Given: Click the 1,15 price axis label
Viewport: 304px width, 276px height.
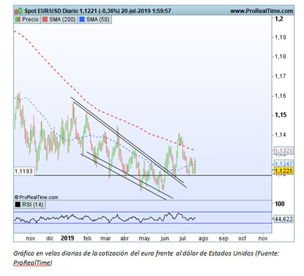Looking at the screenshot, I should click(280, 115).
